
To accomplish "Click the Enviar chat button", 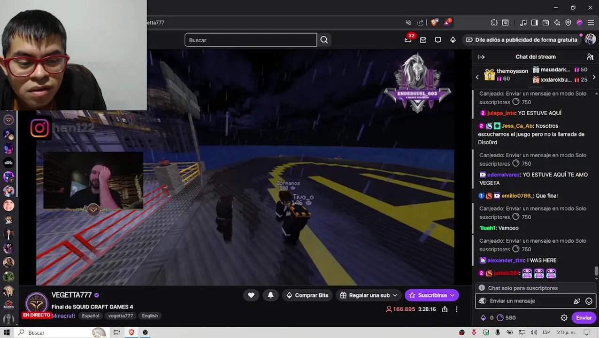I will tap(584, 318).
